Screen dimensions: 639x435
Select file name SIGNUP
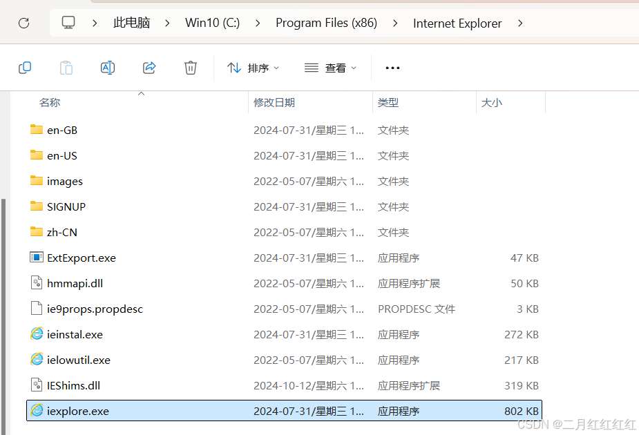click(x=66, y=207)
